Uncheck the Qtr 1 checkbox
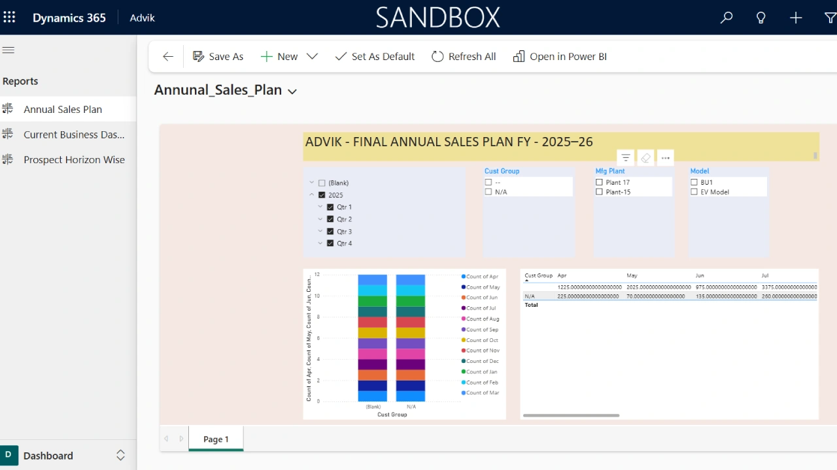This screenshot has height=470, width=837. tap(330, 208)
